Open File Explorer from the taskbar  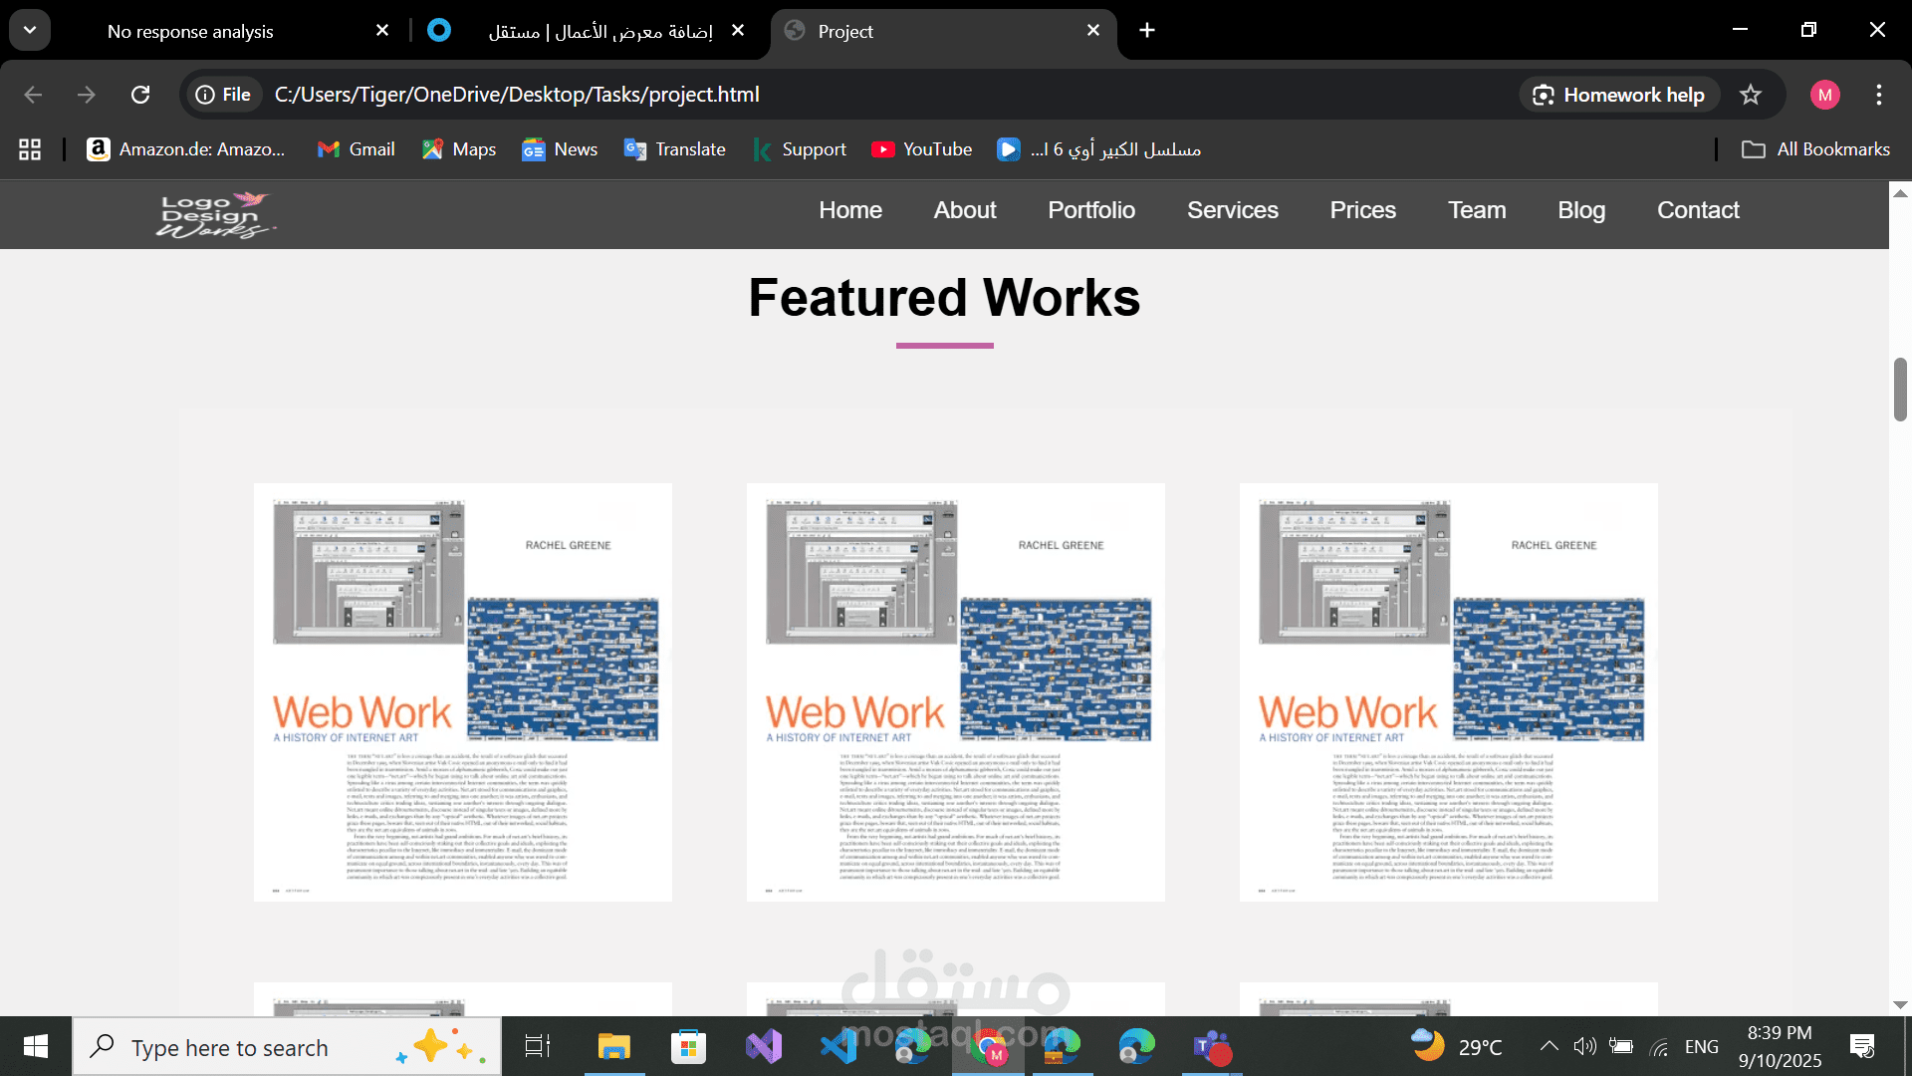pos(614,1047)
